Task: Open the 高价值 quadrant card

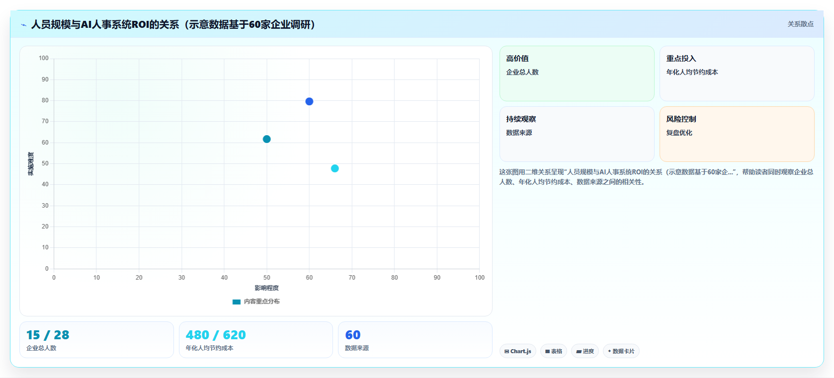Action: tap(577, 74)
